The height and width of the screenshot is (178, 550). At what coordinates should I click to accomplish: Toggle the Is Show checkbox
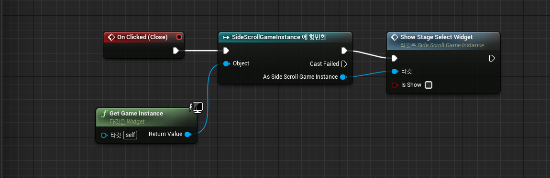[429, 85]
